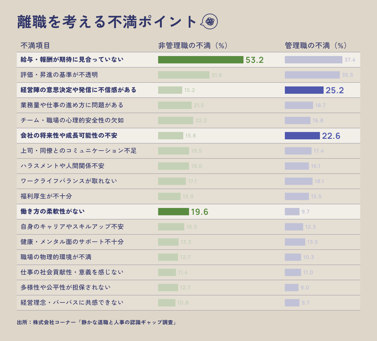Screen dimensions: 377x341
Task: Click the 10.8 value
Action: 183,303
